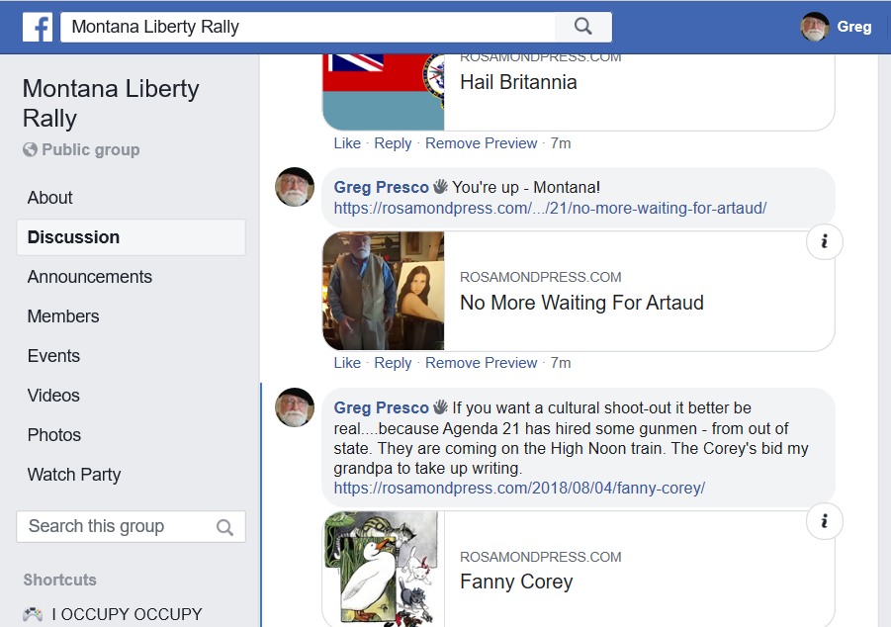Click the magnifier icon in the top search bar
The height and width of the screenshot is (627, 891).
583,26
